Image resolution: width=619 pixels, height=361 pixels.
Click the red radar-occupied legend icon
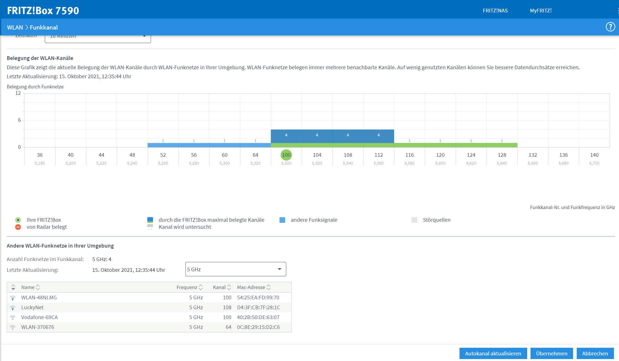coord(18,227)
